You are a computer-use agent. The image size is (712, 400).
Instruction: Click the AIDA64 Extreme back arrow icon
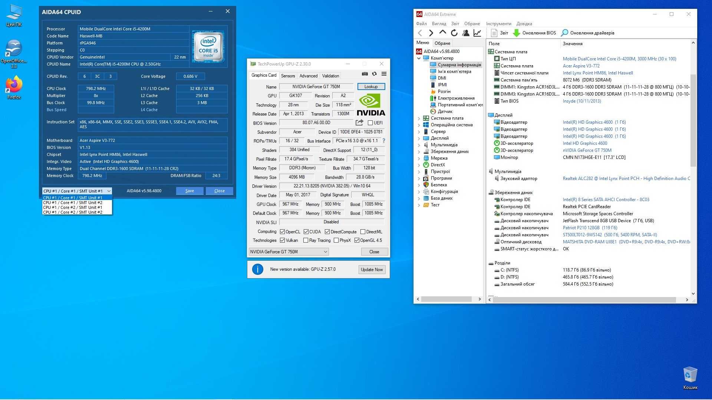click(x=420, y=33)
